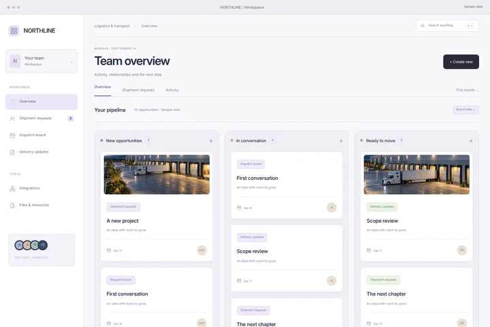Viewport: 490px width, 327px height.
Task: Click the Delivery updates document icon
Action: (x=12, y=153)
